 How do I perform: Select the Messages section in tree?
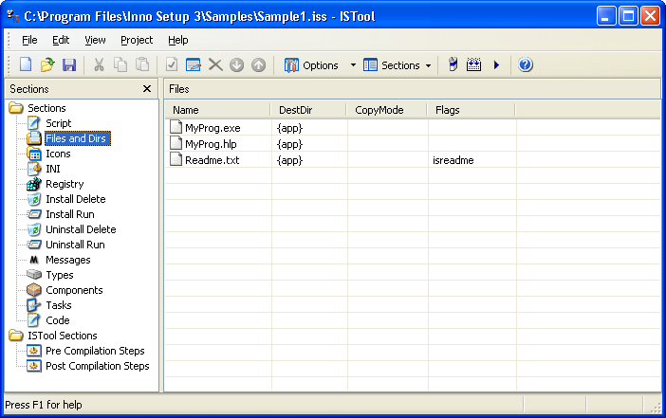click(67, 260)
